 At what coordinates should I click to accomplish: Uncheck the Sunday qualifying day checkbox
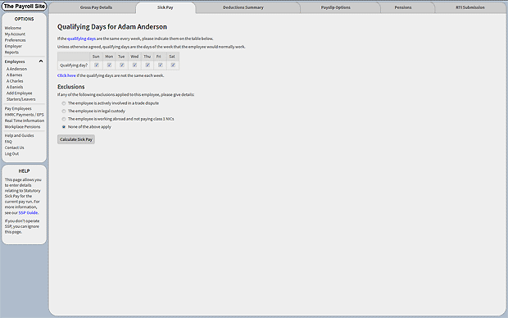click(97, 65)
